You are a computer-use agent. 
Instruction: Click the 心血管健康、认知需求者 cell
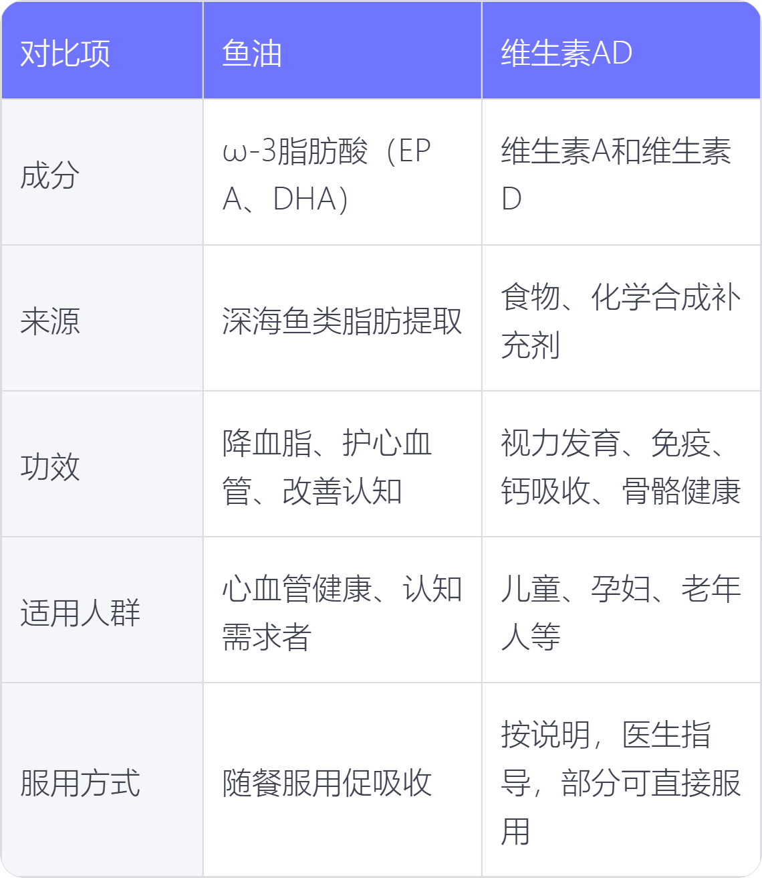(x=342, y=610)
